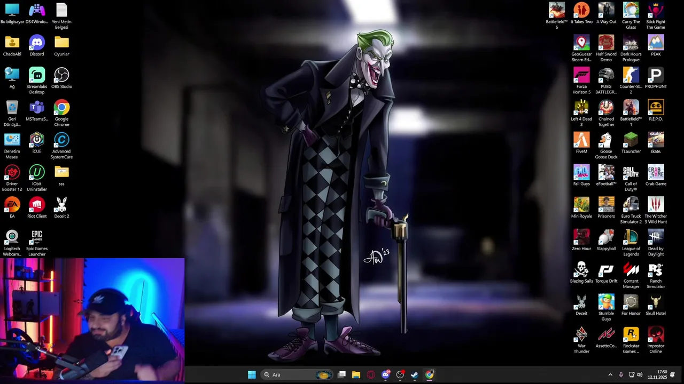Select the Denetim Masası icon
This screenshot has height=384, width=684.
[x=12, y=140]
